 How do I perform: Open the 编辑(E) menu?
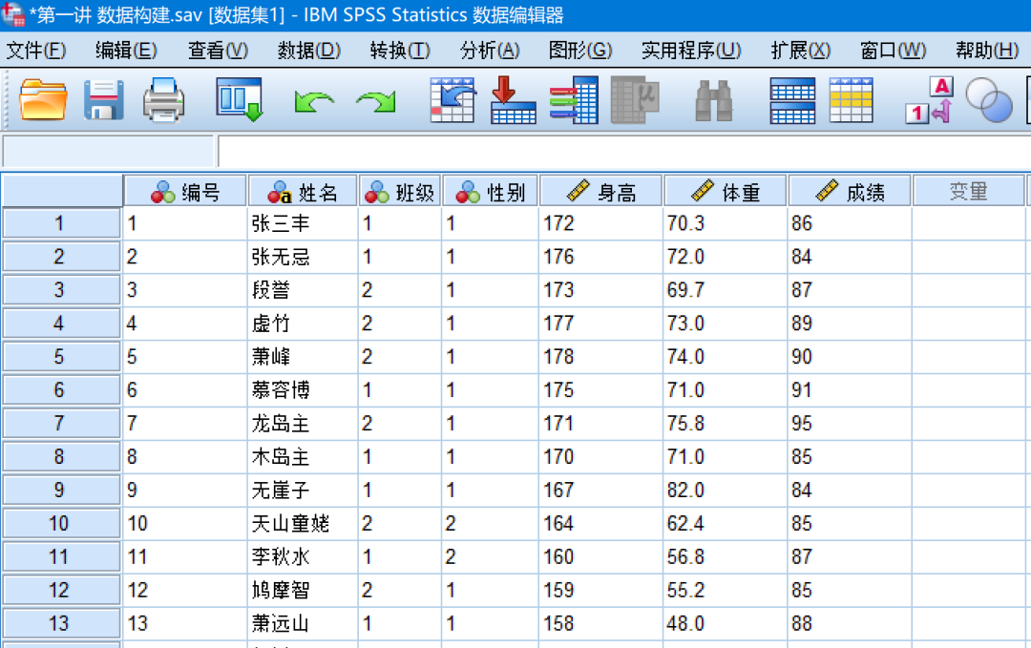(126, 50)
